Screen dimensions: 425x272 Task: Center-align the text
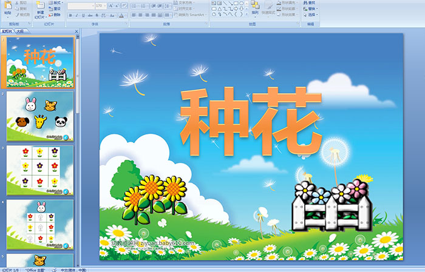point(140,15)
